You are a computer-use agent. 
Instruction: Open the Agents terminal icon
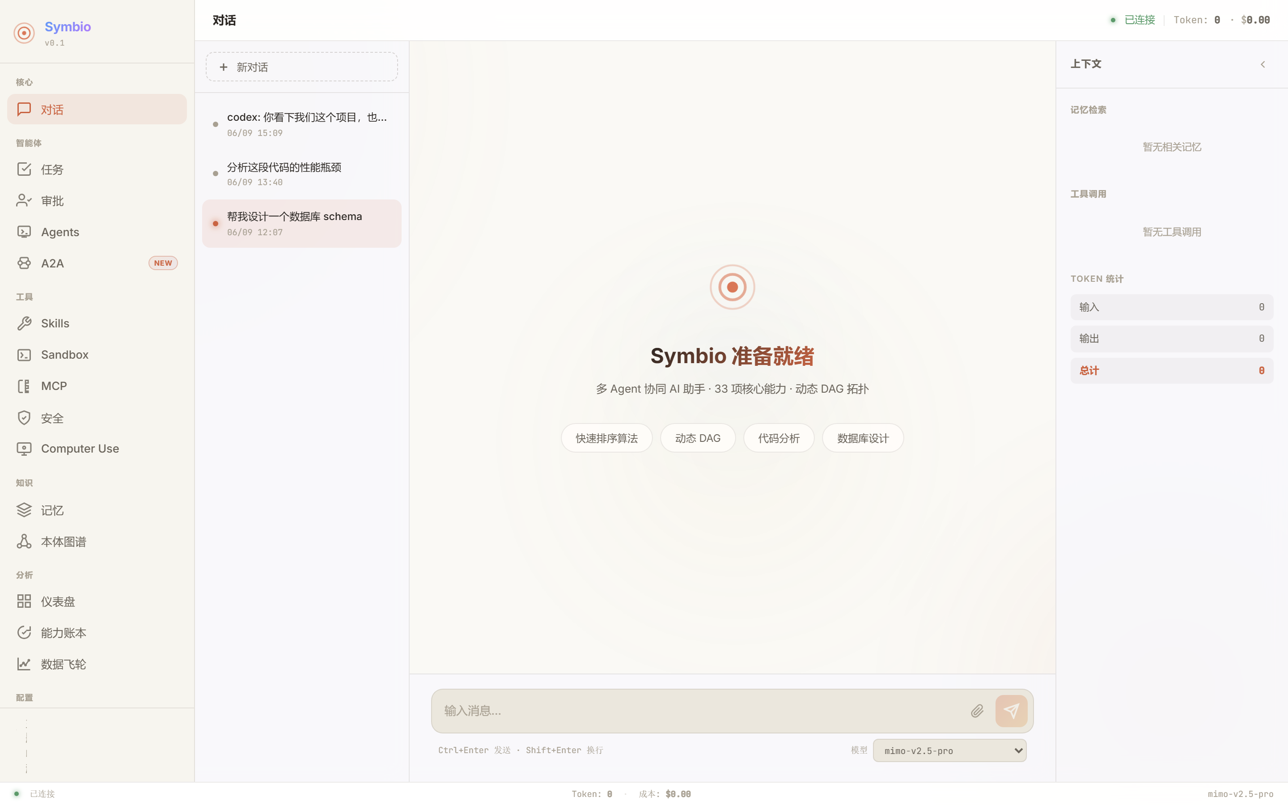24,232
